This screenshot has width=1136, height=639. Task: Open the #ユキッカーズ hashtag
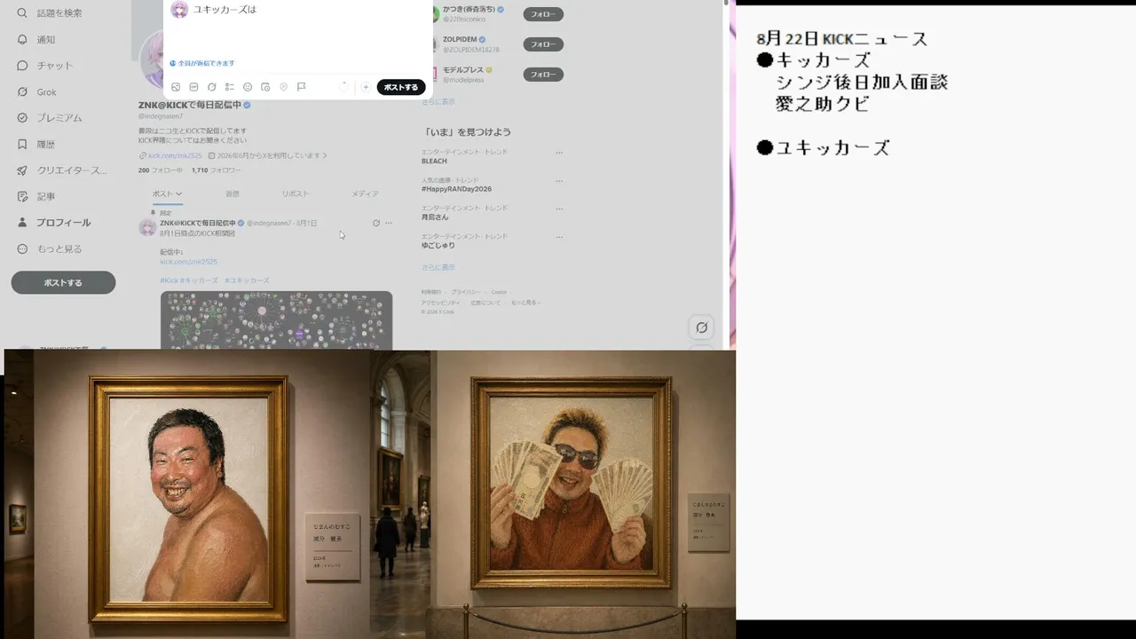[247, 280]
